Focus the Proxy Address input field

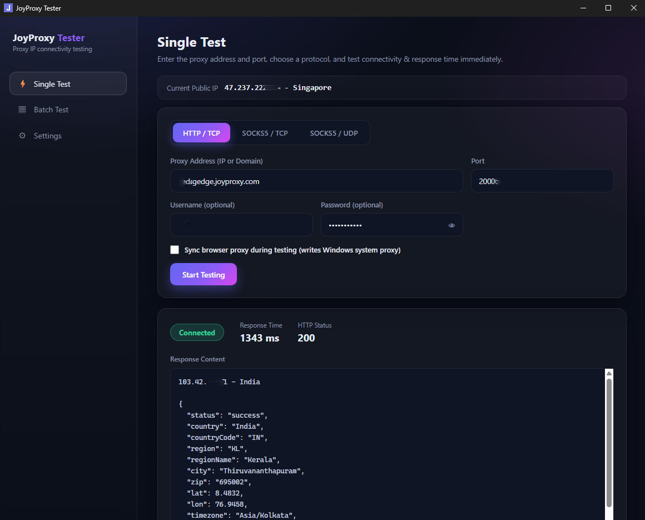pyautogui.click(x=316, y=181)
